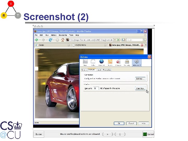Reload the page with the Refresh icon
Image resolution: width=188 pixels, height=141 pixels.
(x=50, y=40)
